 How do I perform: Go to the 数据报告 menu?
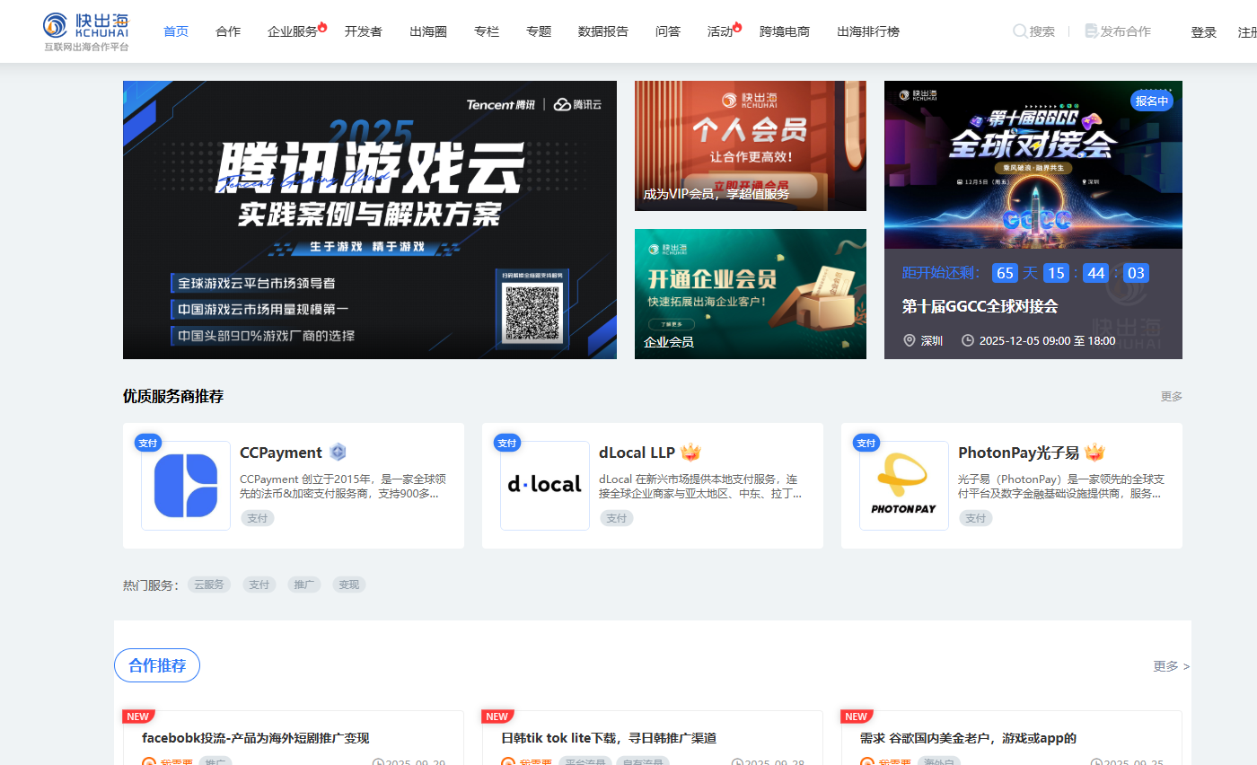point(603,31)
